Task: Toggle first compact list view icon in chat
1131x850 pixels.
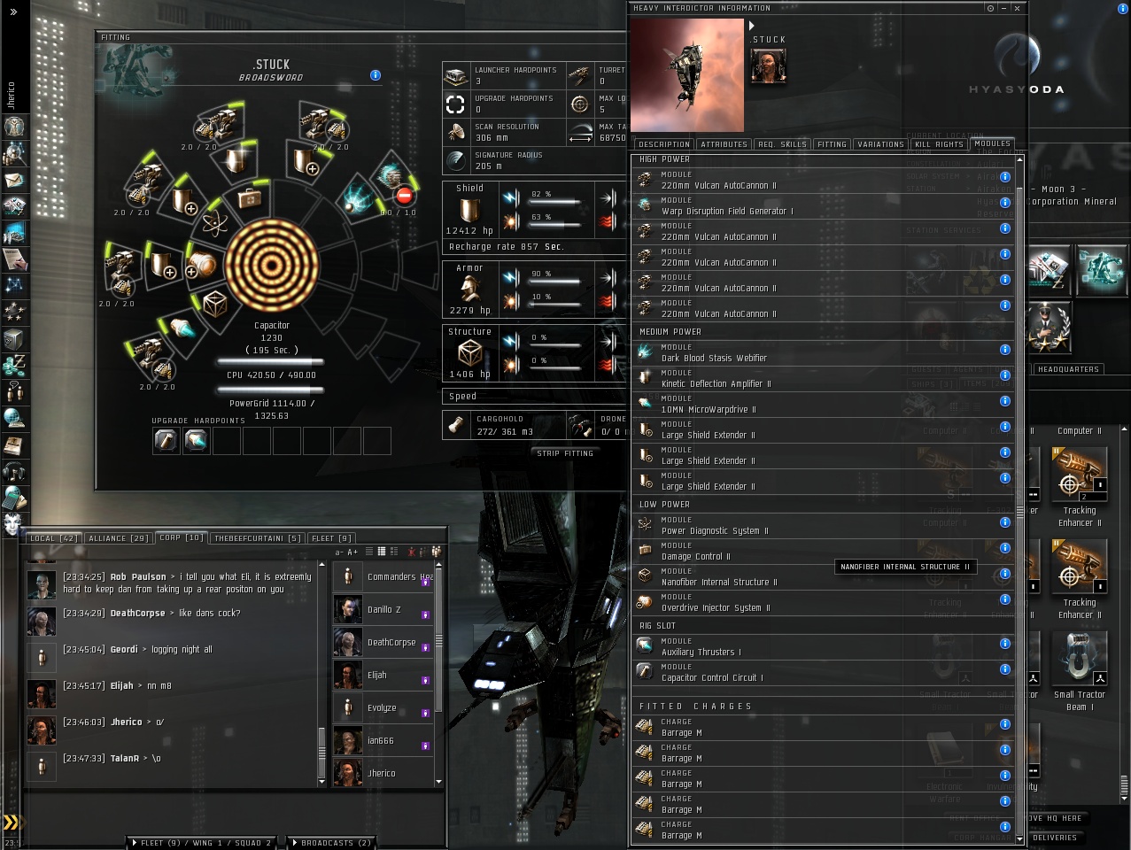Action: click(369, 552)
